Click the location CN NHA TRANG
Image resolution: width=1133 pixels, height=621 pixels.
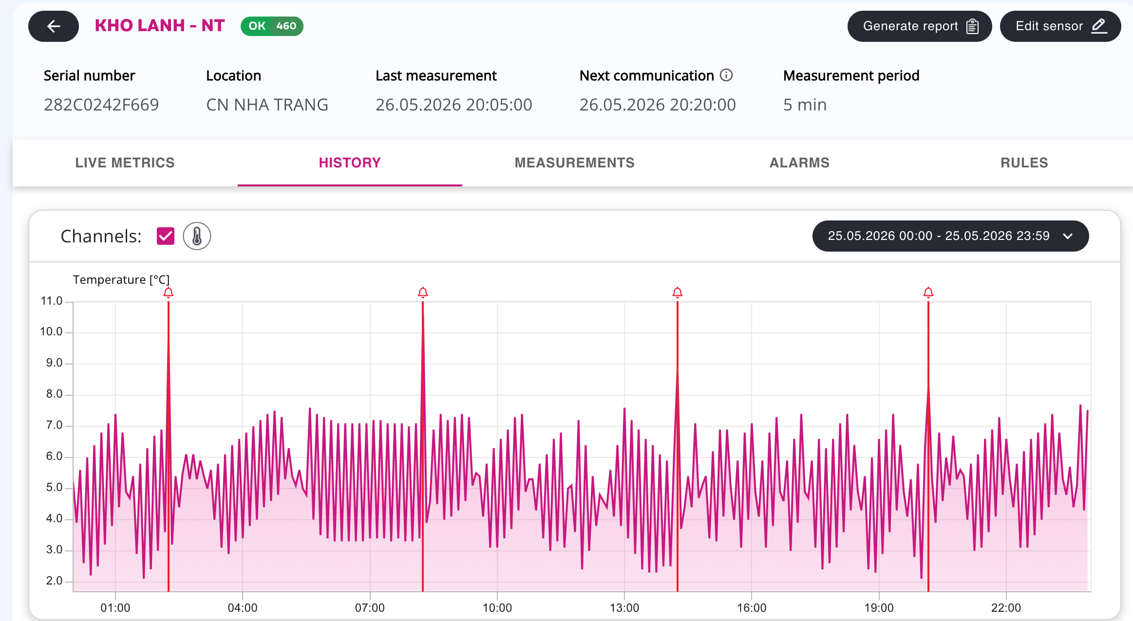pos(267,105)
